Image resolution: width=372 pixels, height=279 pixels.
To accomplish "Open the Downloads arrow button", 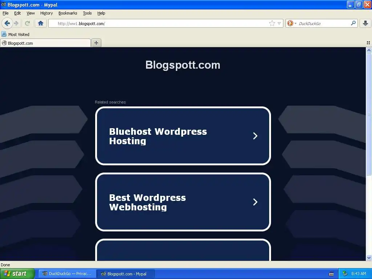I will [x=365, y=23].
